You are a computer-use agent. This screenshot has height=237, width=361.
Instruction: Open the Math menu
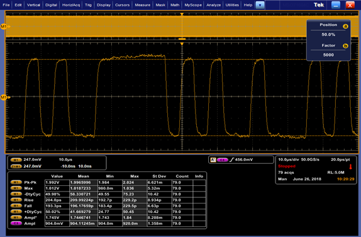point(175,5)
